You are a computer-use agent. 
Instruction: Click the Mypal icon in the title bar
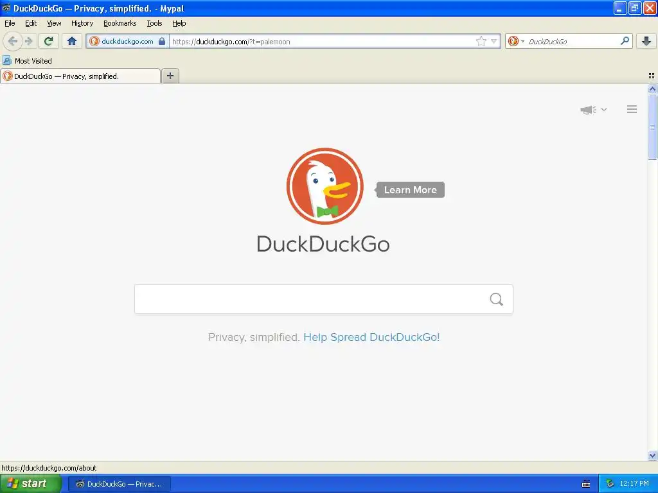pyautogui.click(x=6, y=8)
